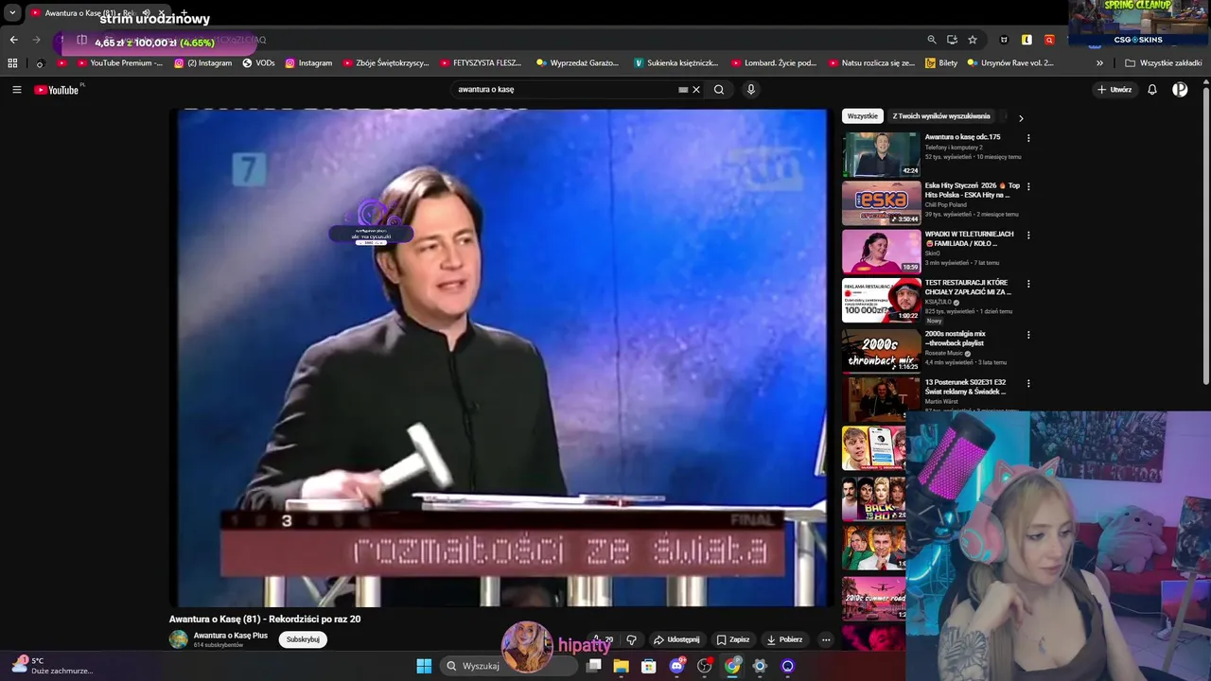Subscribe with the Subskrybuj button
This screenshot has width=1211, height=681.
(303, 639)
